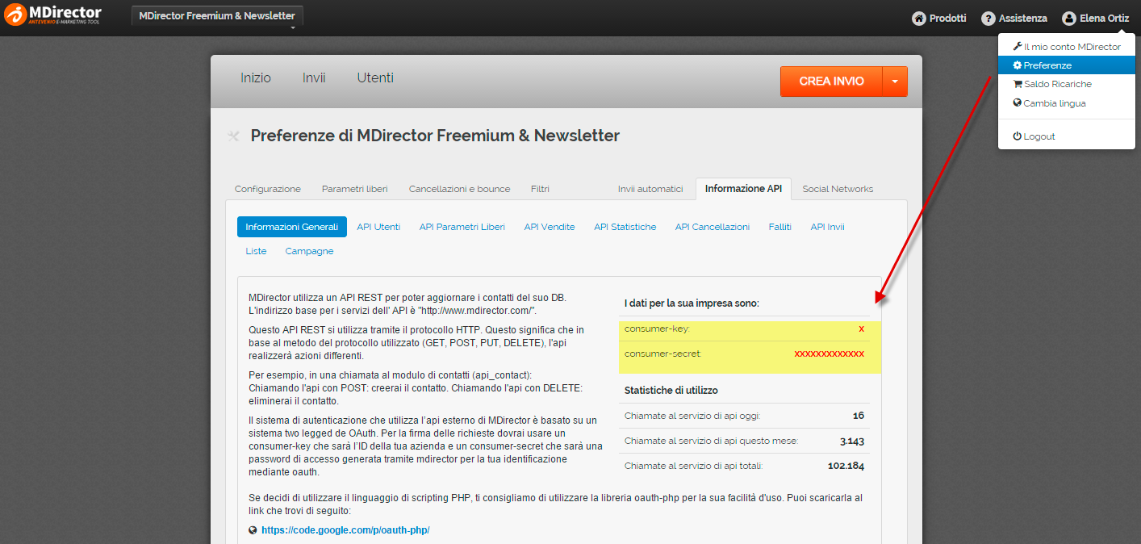Click the 'consumer-secret:' label
Screen dimensions: 1141x544
click(663, 354)
